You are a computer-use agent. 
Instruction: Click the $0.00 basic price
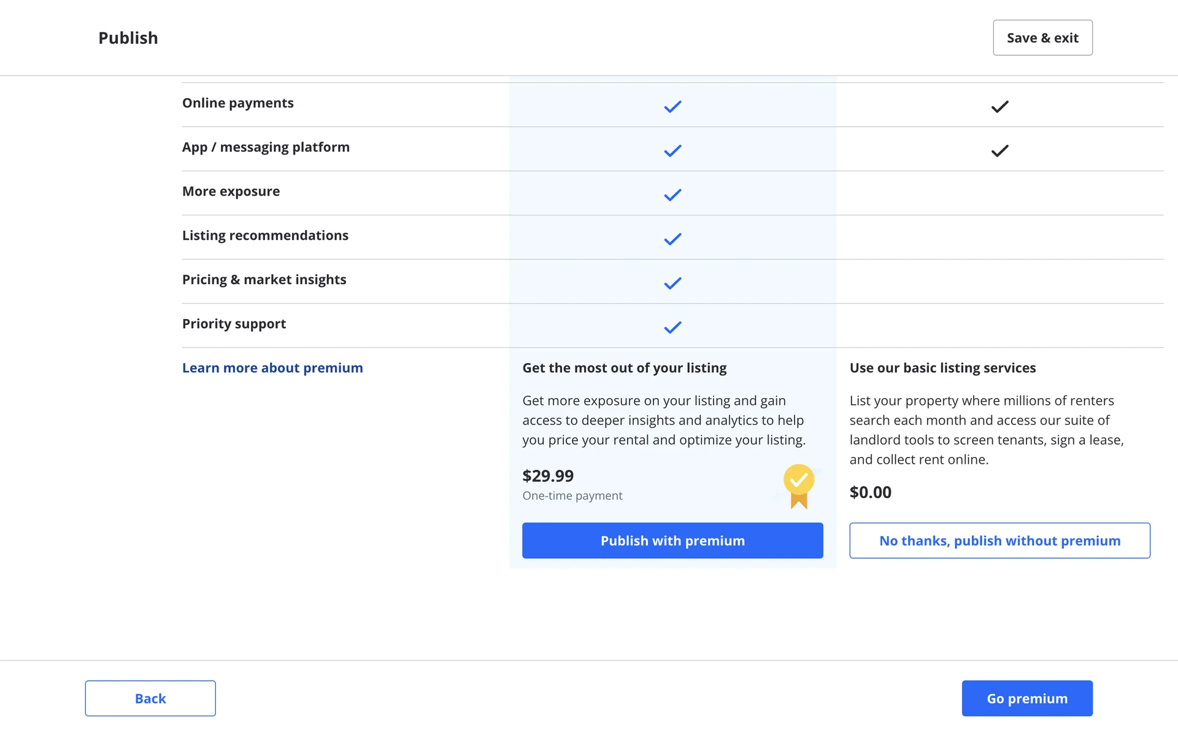click(x=870, y=493)
